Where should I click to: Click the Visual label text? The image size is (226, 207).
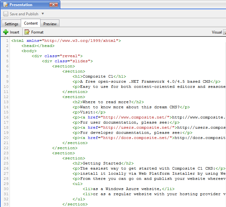pyautogui.click(x=217, y=32)
